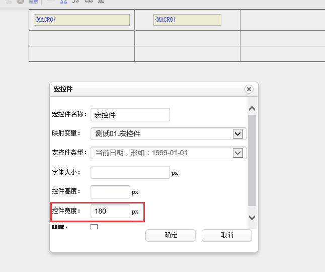Click the 宏控件名称 text field
The width and height of the screenshot is (325, 272).
(x=130, y=114)
